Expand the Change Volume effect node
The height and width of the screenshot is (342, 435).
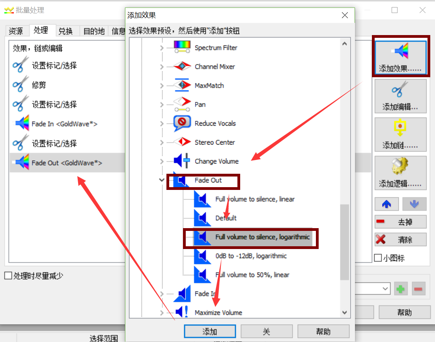[162, 161]
